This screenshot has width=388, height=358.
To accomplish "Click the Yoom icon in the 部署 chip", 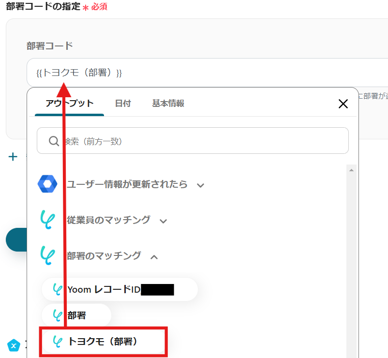I will click(58, 315).
